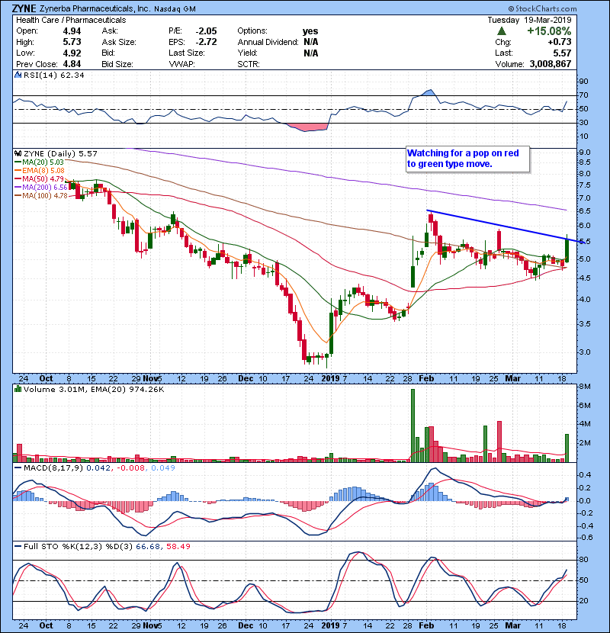610x633 pixels.
Task: Click the tallest green volume bar
Action: coord(413,426)
